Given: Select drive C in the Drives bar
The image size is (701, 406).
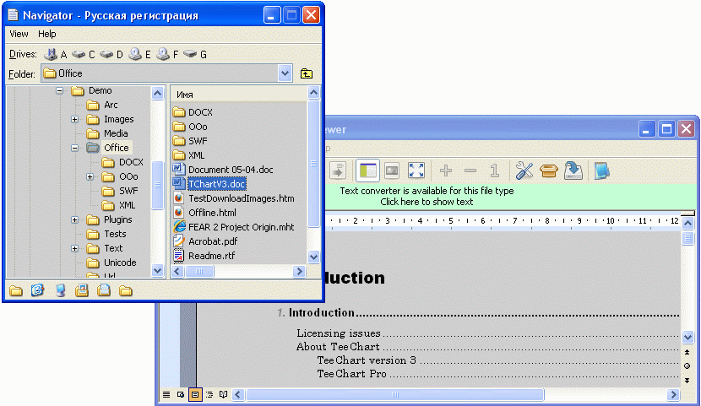Looking at the screenshot, I should pos(83,55).
